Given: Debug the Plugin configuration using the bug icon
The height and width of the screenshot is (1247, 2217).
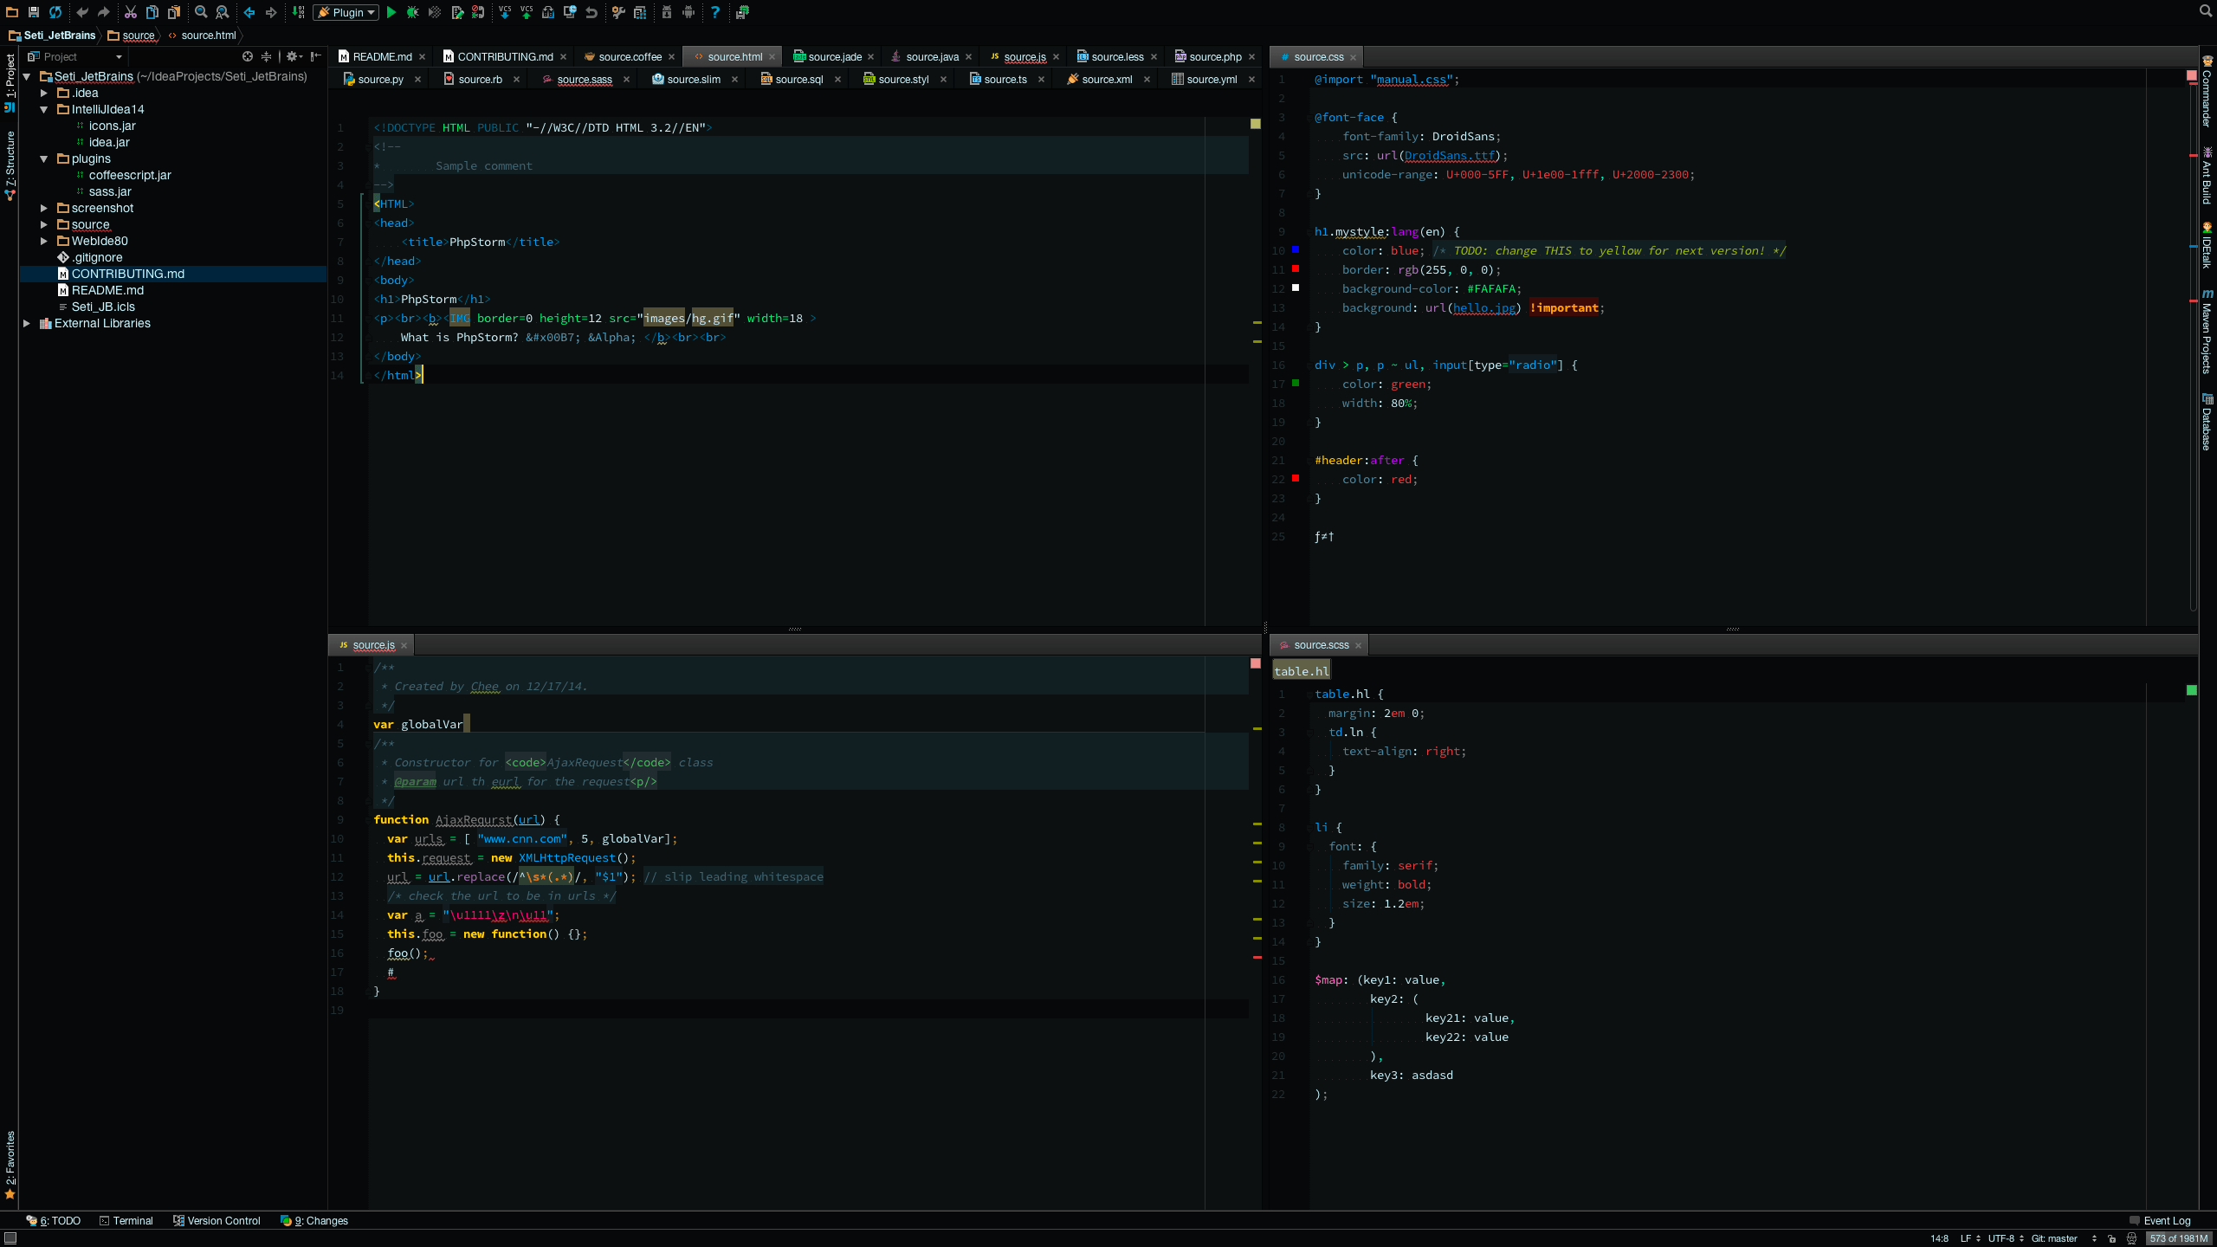Looking at the screenshot, I should (413, 12).
